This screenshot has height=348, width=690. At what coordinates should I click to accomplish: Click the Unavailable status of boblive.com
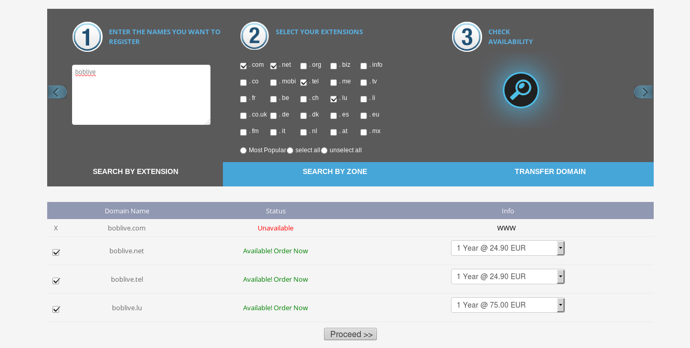coord(276,228)
